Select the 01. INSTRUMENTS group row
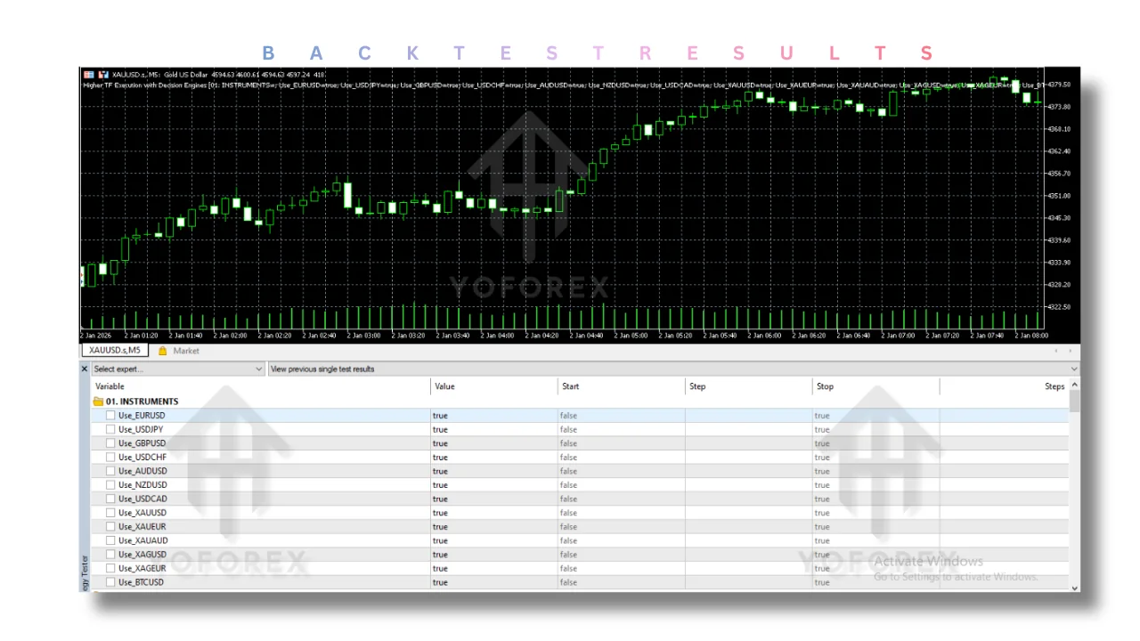1140x641 pixels. (x=580, y=402)
